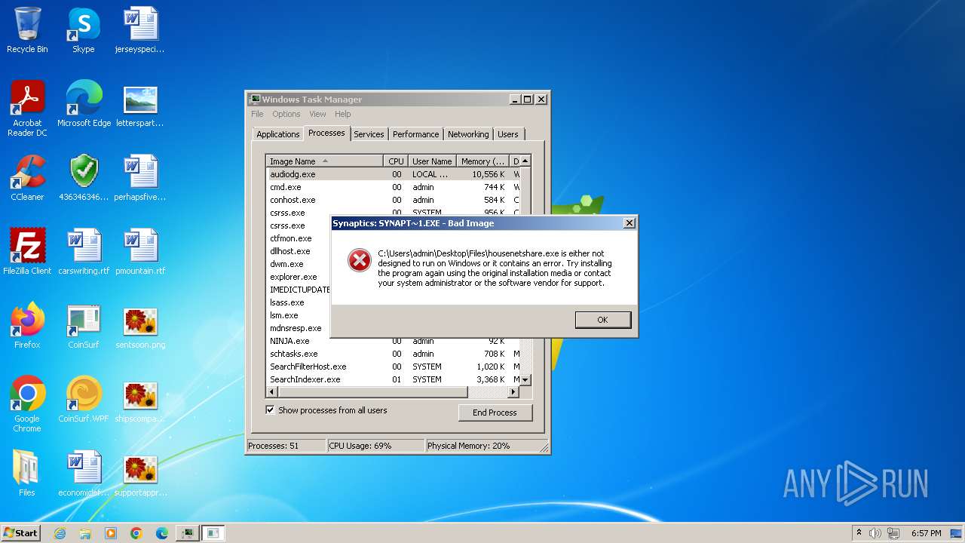Open the economicdef... document icon
This screenshot has width=965, height=543.
(x=84, y=474)
